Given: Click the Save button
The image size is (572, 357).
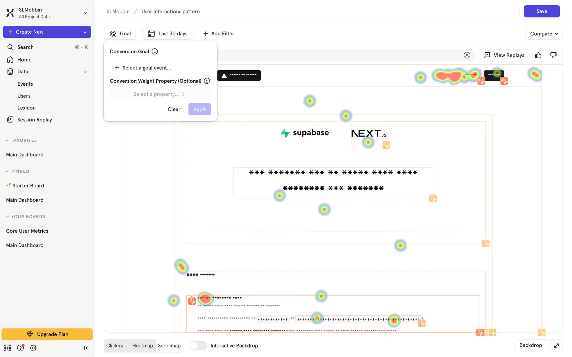Looking at the screenshot, I should coord(541,11).
